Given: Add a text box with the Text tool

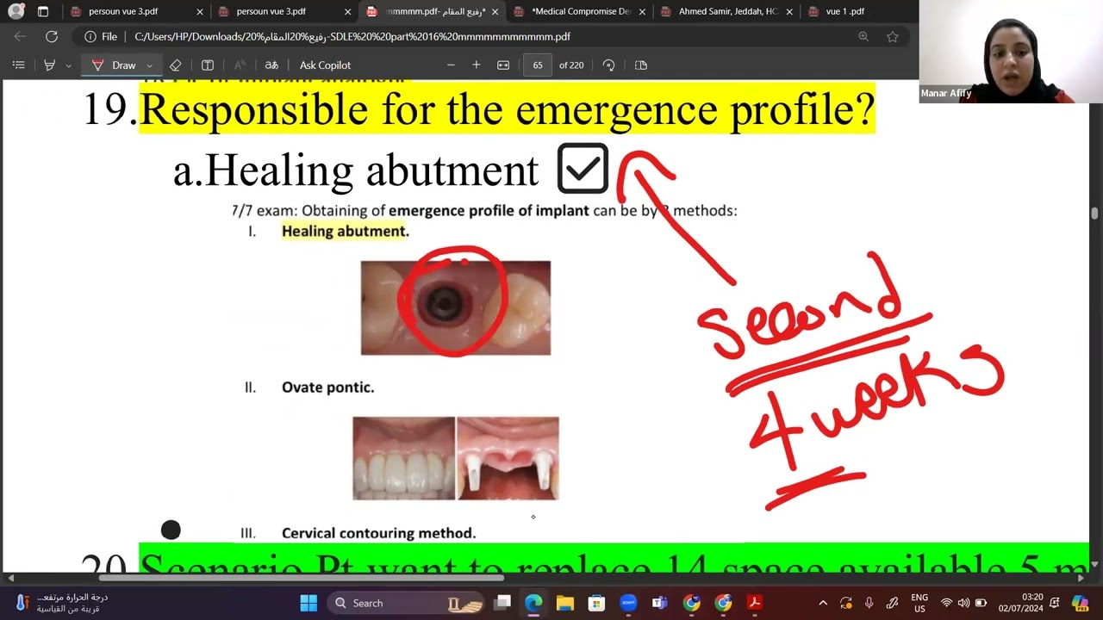Looking at the screenshot, I should [208, 65].
